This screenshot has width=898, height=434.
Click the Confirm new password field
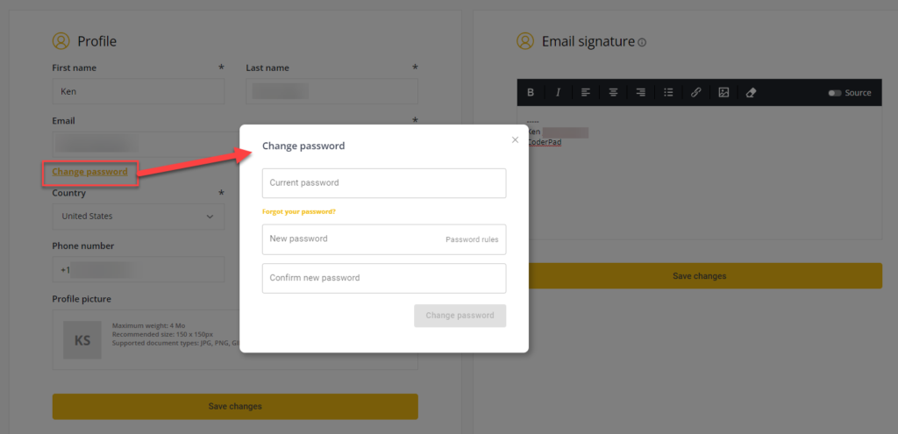pyautogui.click(x=384, y=278)
